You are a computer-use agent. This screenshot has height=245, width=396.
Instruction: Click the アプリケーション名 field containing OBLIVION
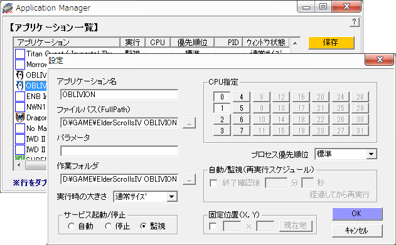coord(119,95)
